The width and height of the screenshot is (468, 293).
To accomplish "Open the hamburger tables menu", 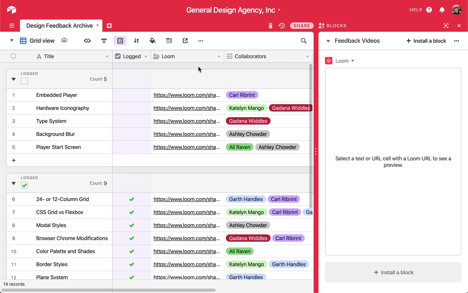I will coord(12,26).
